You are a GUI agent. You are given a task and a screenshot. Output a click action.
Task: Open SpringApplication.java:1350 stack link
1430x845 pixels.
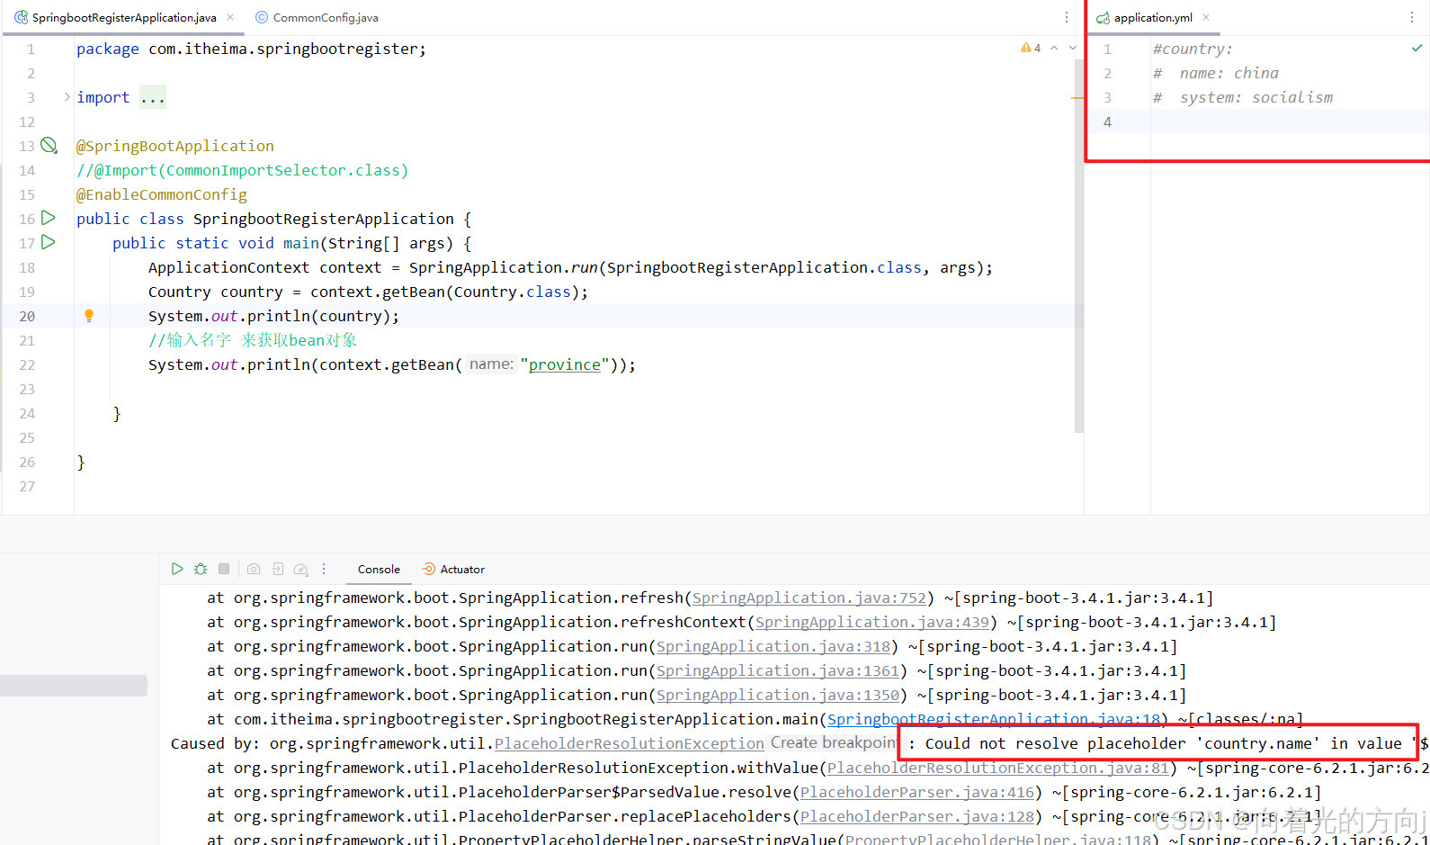[x=778, y=695]
